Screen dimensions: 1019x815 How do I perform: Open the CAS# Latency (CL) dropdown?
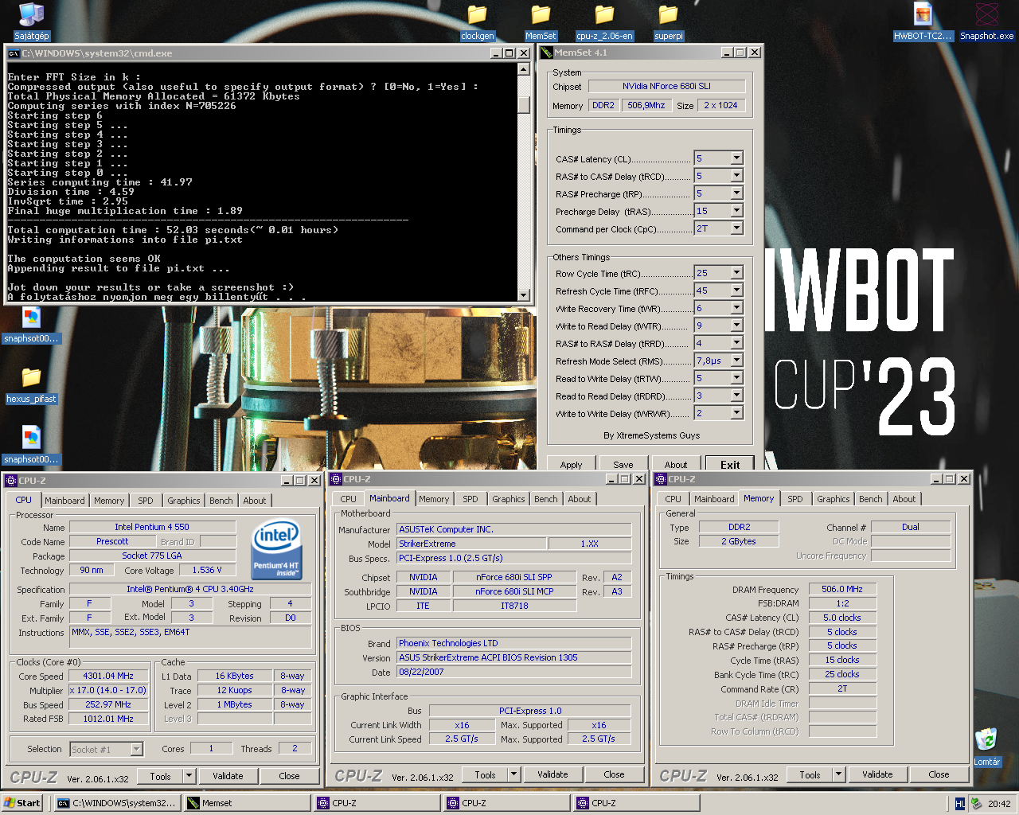tap(736, 158)
